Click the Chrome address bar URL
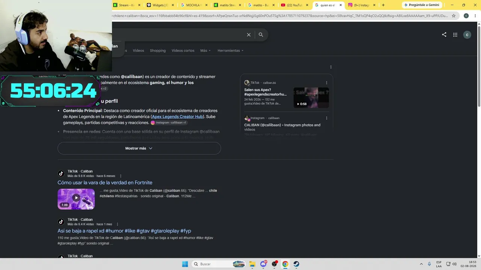Screen dimensions: 481x270 click(x=280, y=16)
